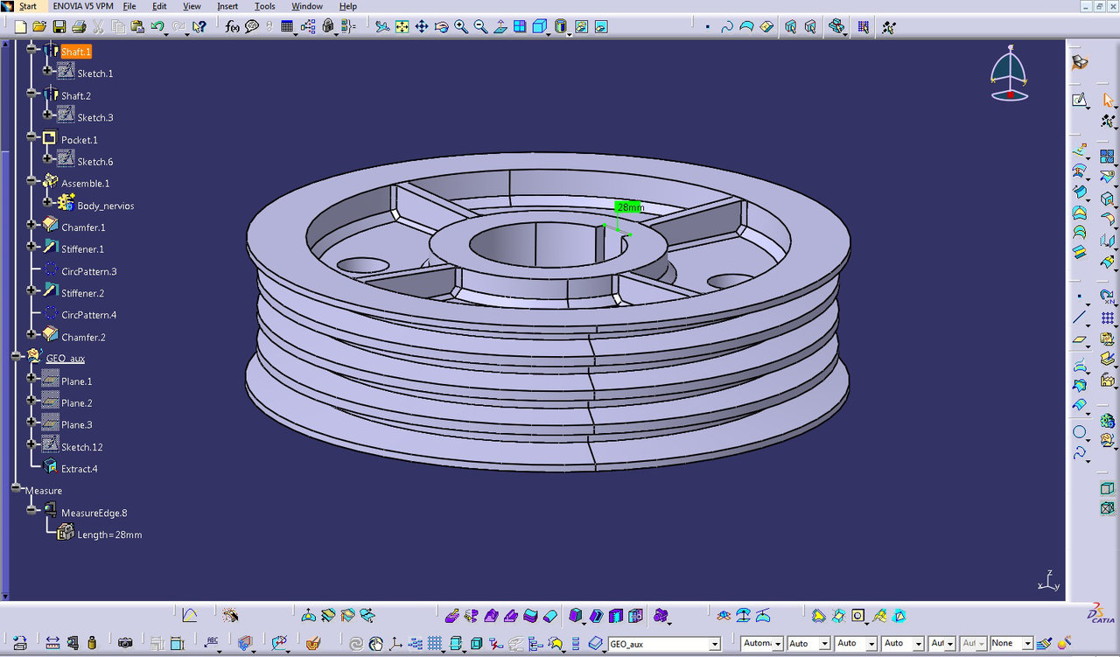
Task: Expand the Chamfer.1 tree node
Action: coord(31,224)
